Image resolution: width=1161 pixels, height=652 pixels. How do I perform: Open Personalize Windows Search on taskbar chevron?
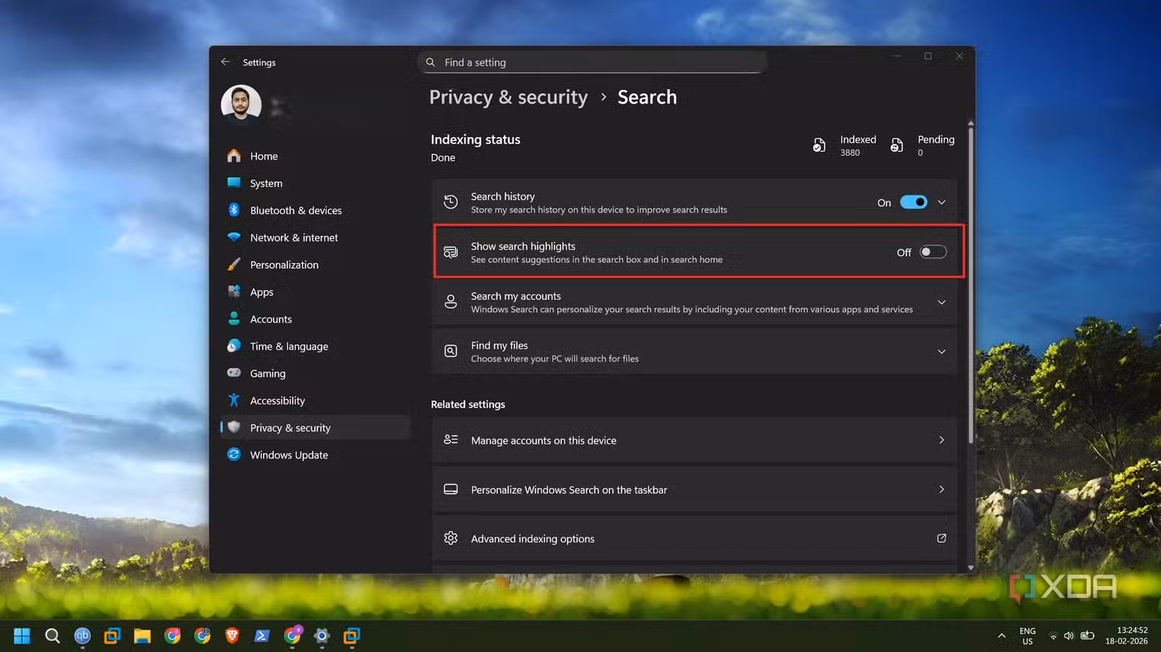941,489
